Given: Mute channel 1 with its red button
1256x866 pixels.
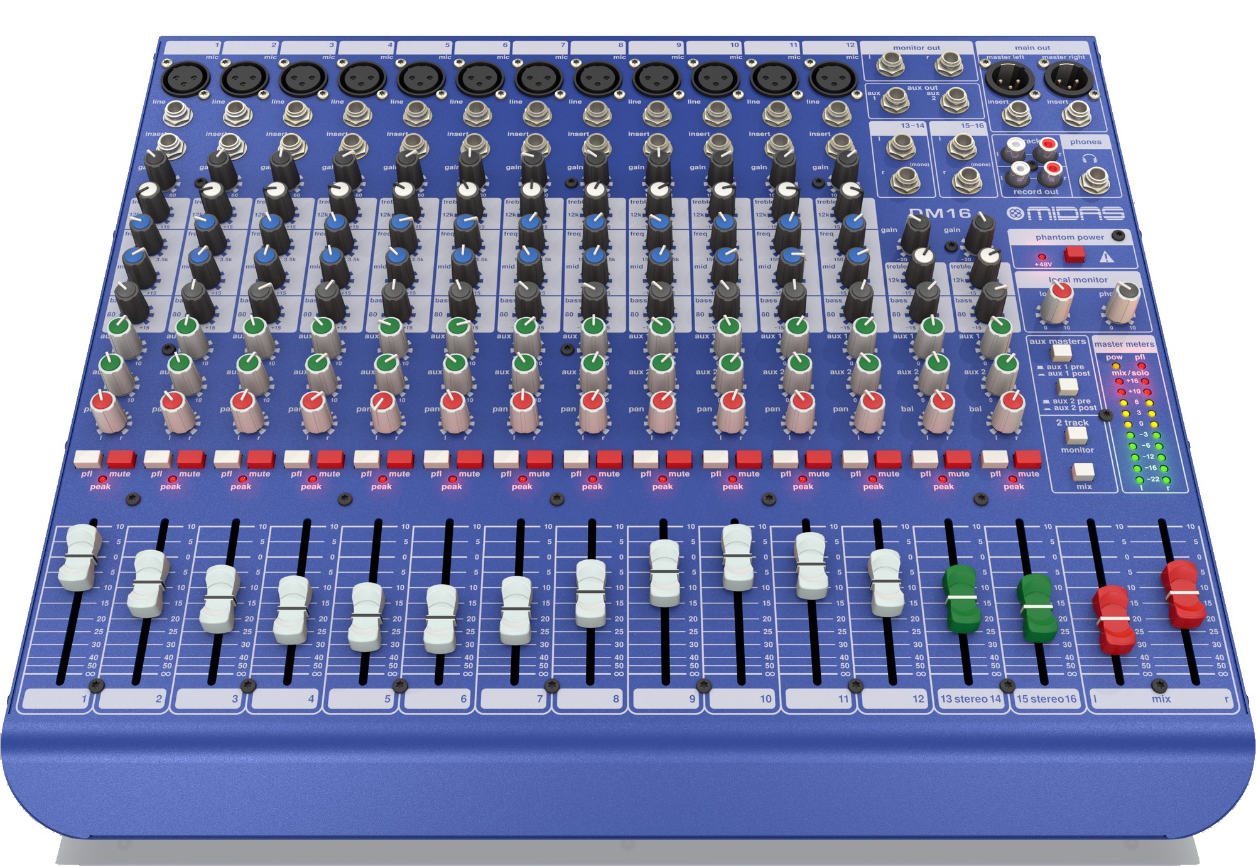Looking at the screenshot, I should [121, 458].
